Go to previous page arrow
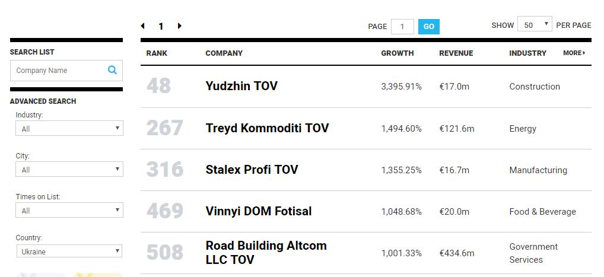The height and width of the screenshot is (277, 604). coord(143,26)
